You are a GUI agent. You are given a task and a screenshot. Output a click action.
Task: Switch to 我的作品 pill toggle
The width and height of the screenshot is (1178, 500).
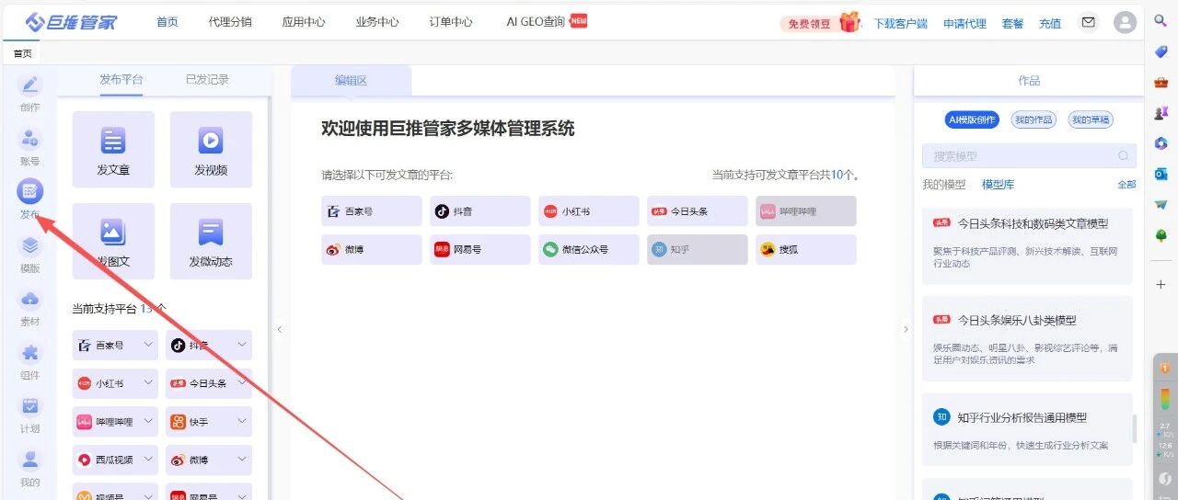[1033, 119]
